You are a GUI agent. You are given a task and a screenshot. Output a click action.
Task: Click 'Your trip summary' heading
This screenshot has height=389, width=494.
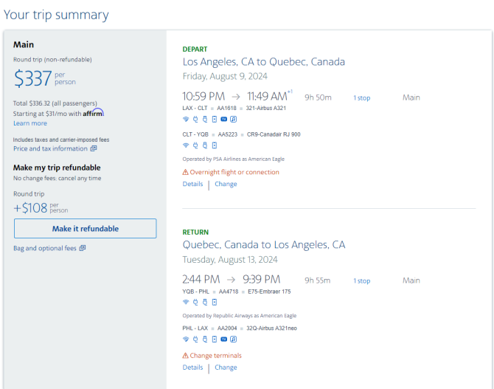point(56,15)
